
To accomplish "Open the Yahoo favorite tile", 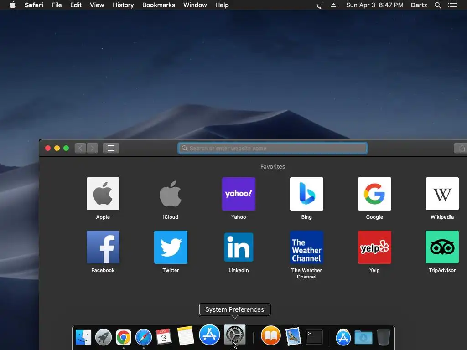I will tap(239, 194).
